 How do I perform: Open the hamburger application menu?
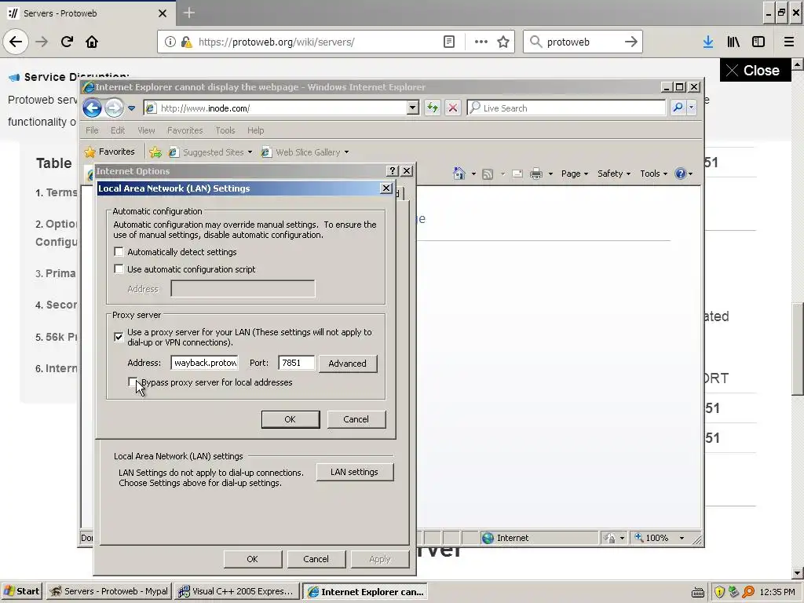click(x=788, y=42)
